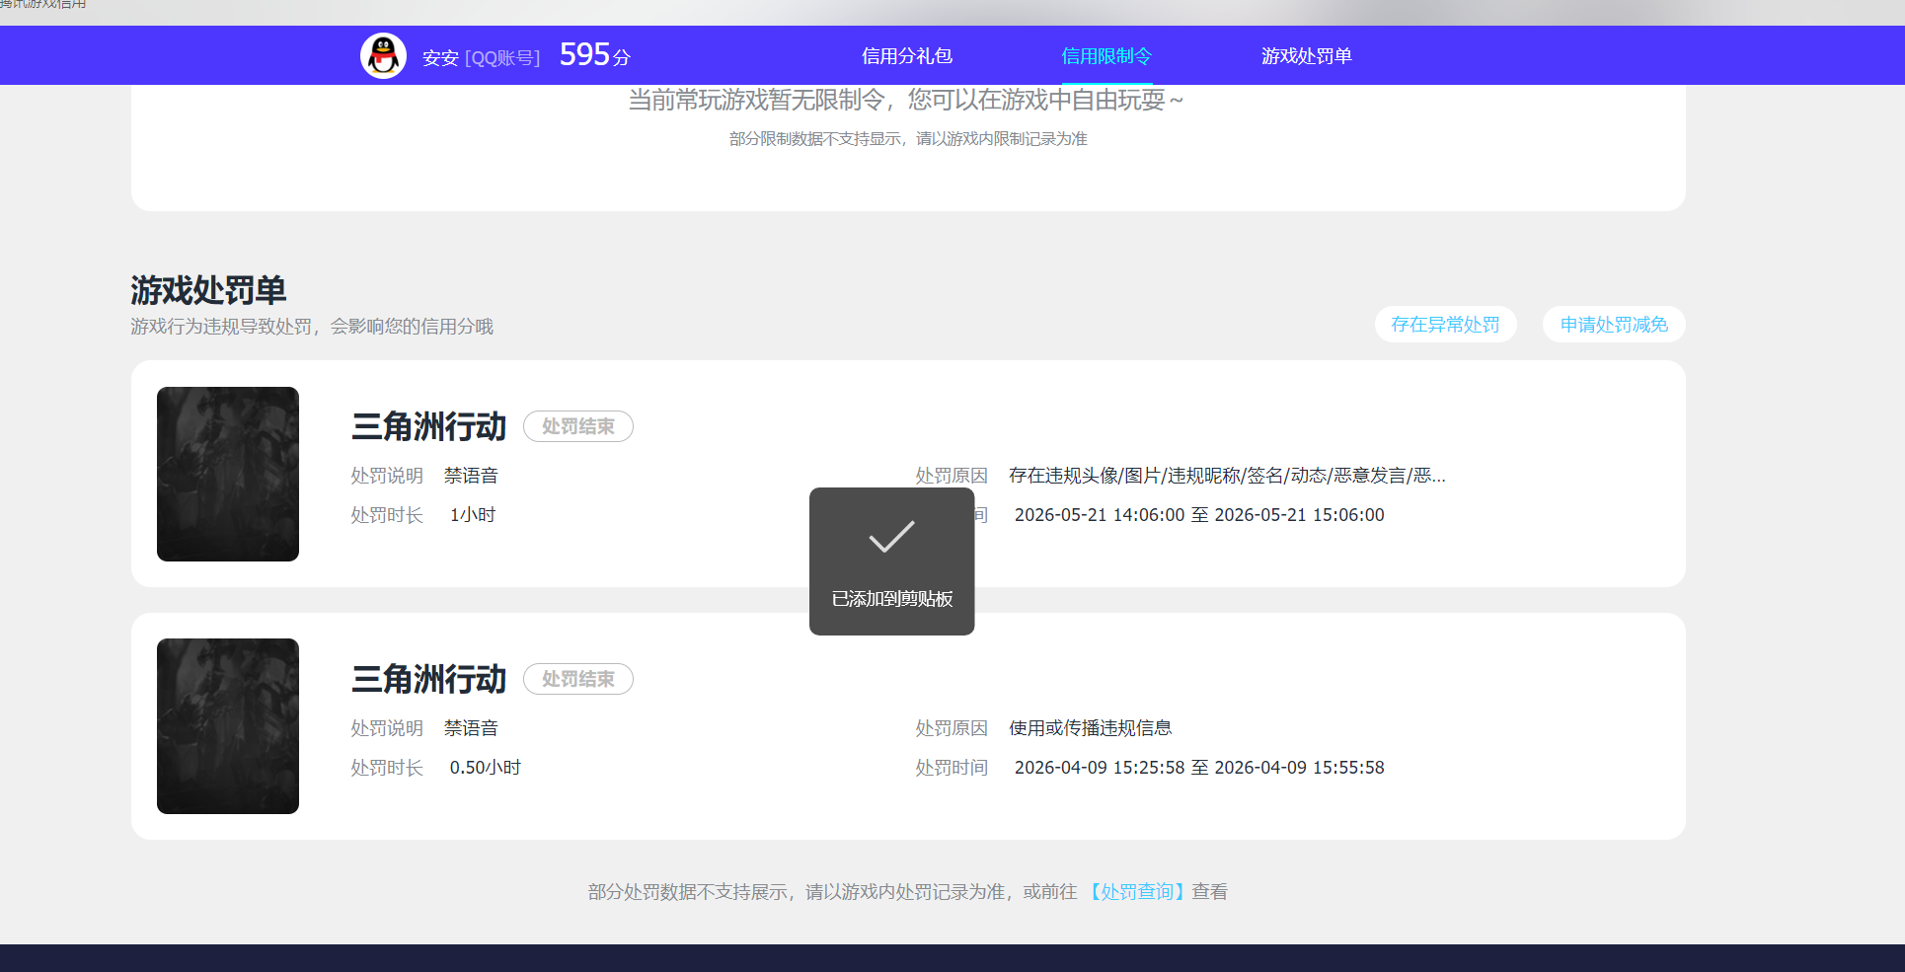Open the 处罚查询 link

[x=1137, y=892]
